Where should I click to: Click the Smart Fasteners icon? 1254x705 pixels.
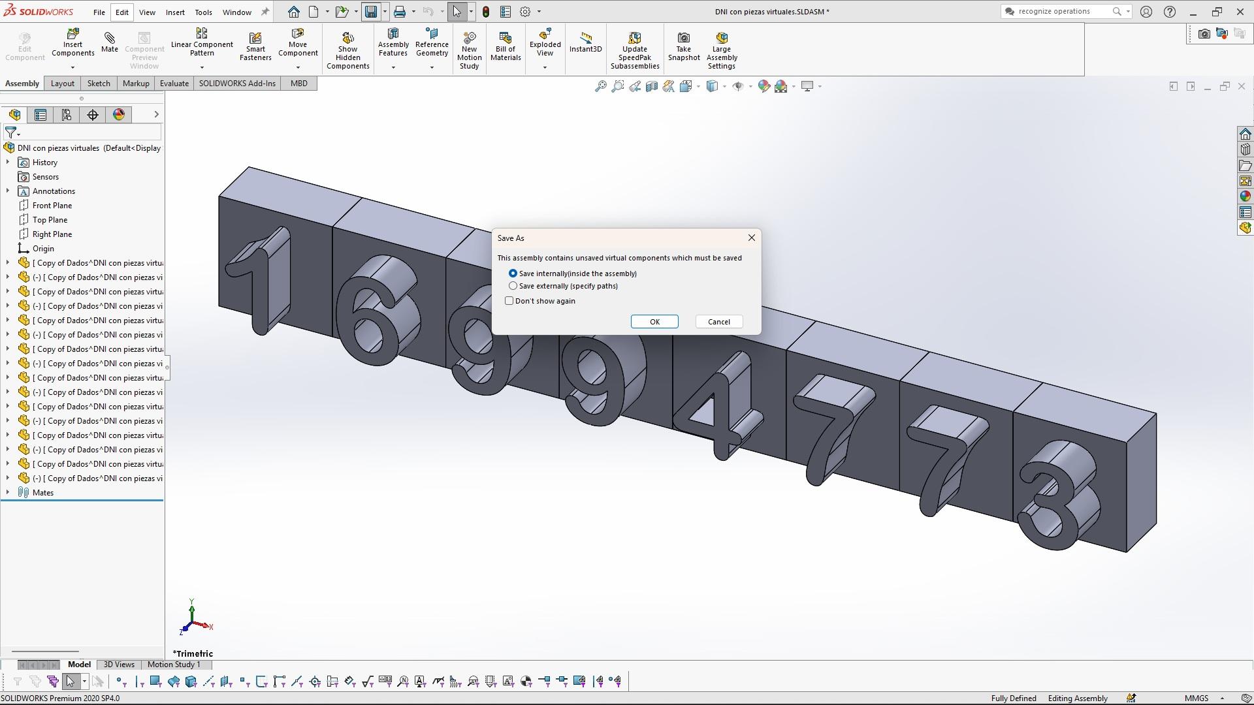coord(255,47)
